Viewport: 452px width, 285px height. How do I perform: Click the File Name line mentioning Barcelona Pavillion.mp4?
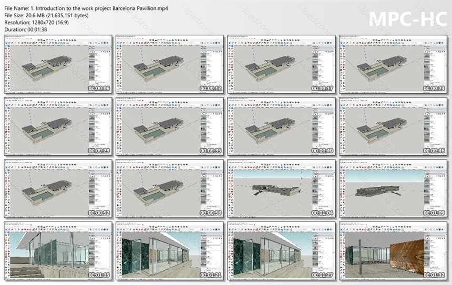click(x=86, y=8)
